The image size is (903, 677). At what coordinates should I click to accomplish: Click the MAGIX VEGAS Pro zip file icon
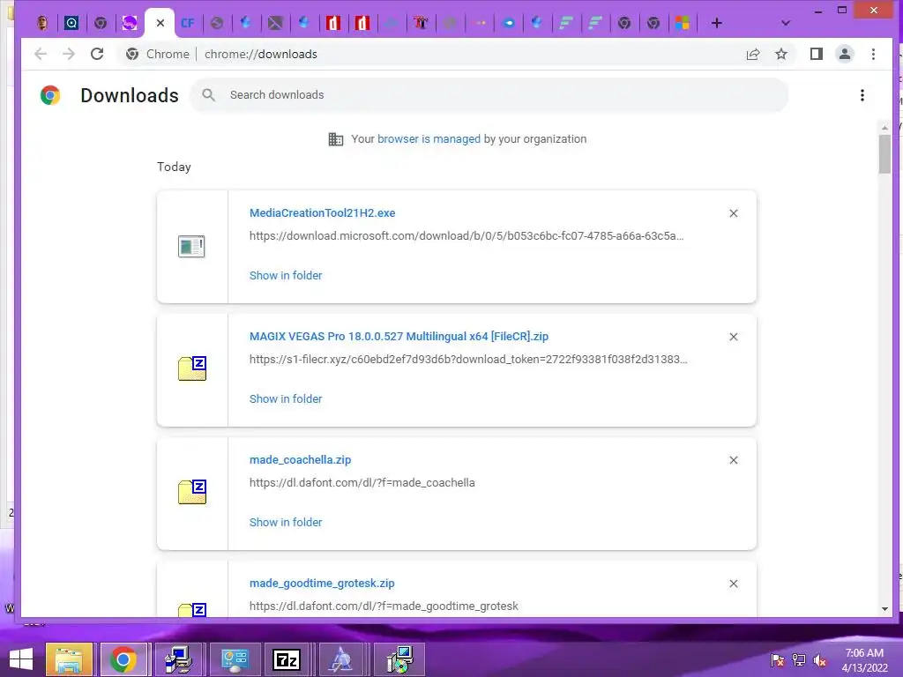point(191,369)
